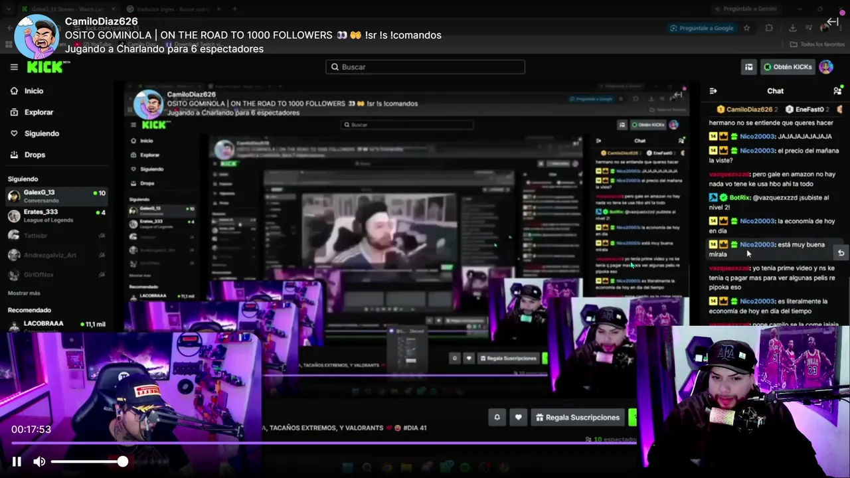Expand the list with Mostrar más
Viewport: 850px width, 478px height.
point(24,293)
